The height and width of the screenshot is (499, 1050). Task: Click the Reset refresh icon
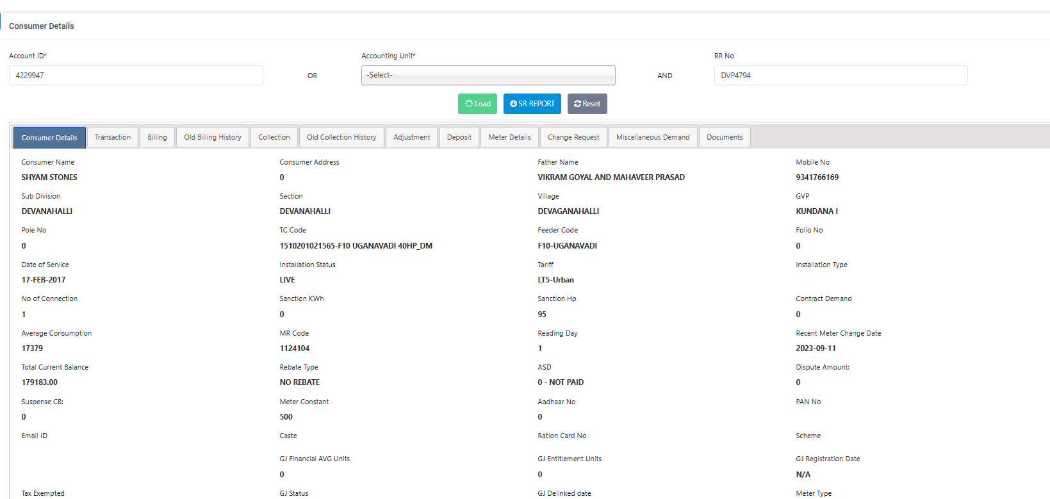coord(578,104)
